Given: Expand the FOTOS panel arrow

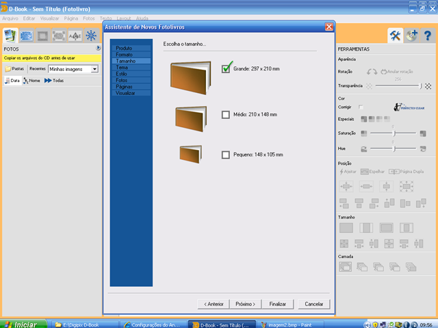Looking at the screenshot, I should tap(99, 48).
